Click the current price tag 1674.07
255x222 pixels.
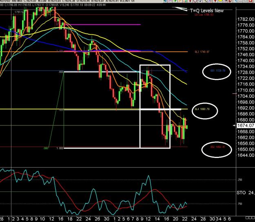245,125
